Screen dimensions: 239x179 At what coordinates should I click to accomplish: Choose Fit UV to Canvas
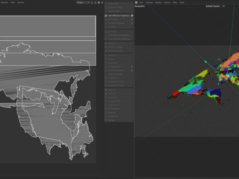click(119, 47)
